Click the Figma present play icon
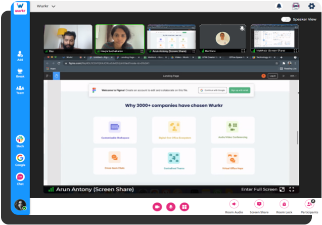Image resolution: width=322 pixels, height=225 pixels. [x=284, y=76]
